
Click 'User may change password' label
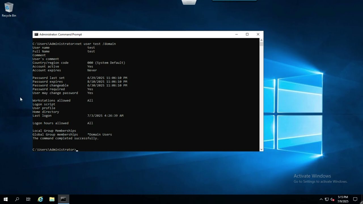click(55, 93)
